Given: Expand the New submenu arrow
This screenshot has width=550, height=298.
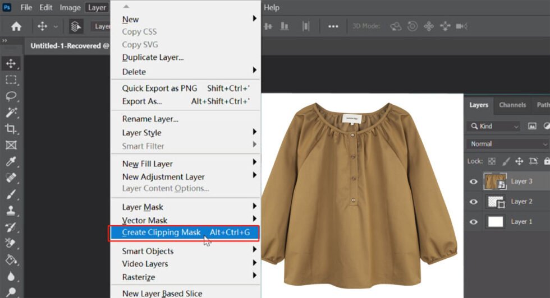Looking at the screenshot, I should pyautogui.click(x=255, y=18).
